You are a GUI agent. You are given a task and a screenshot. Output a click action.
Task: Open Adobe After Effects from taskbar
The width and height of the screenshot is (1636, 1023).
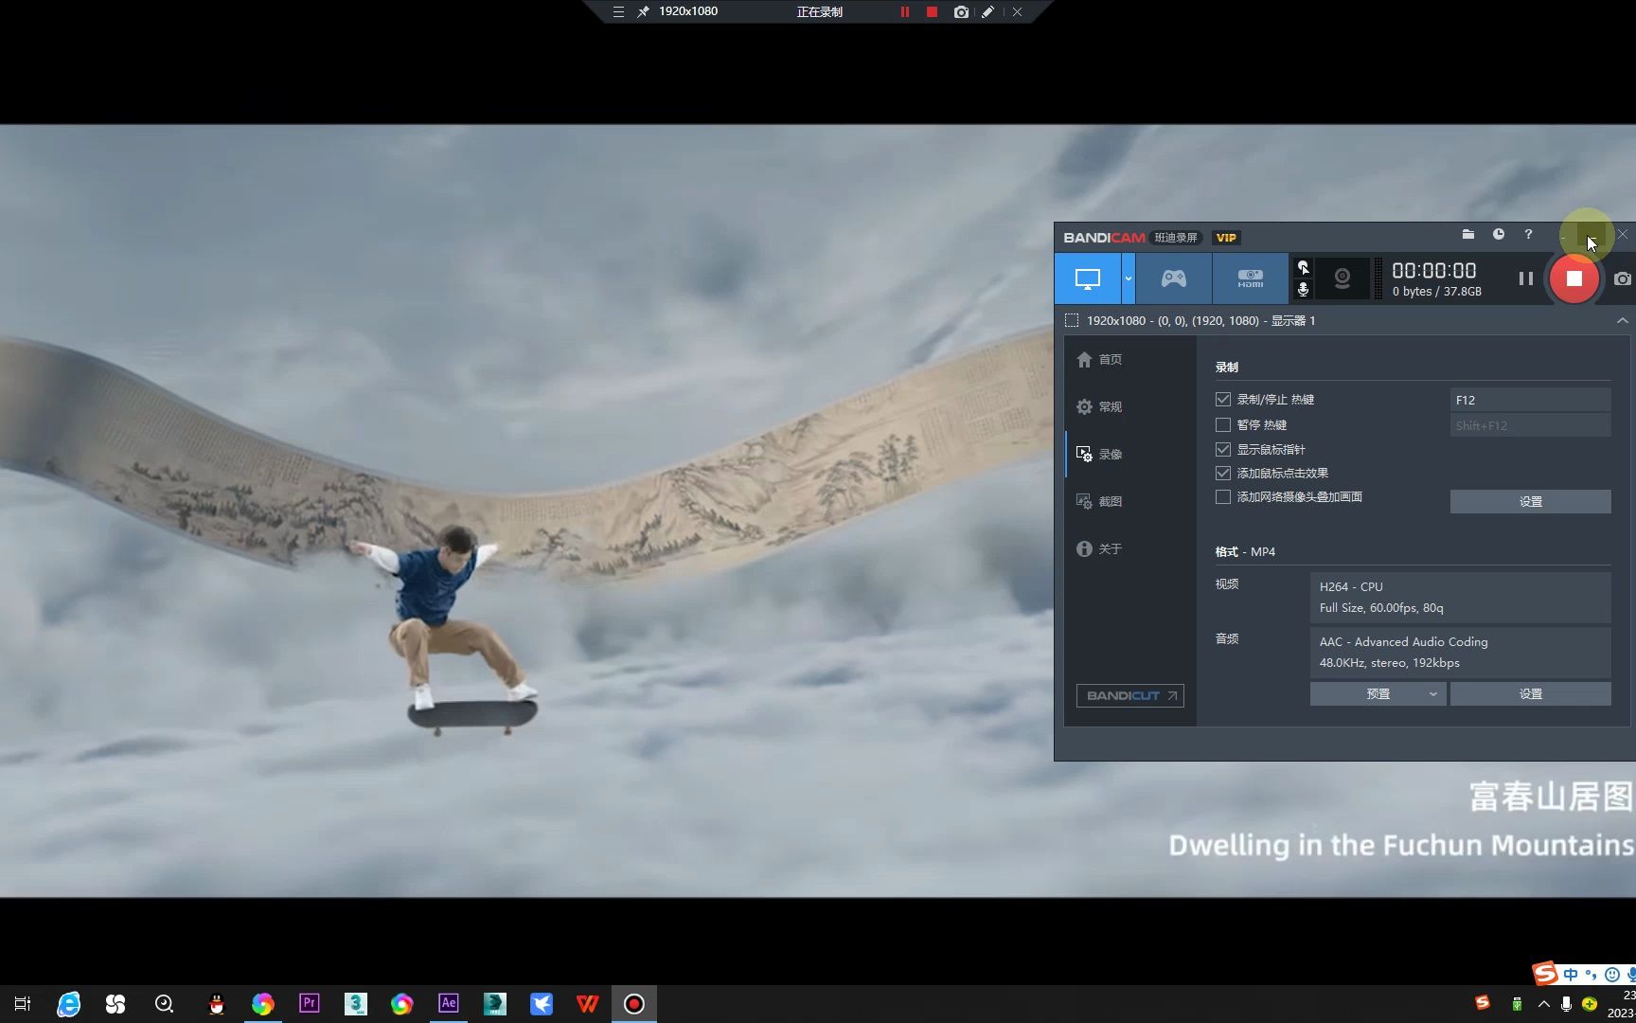pyautogui.click(x=449, y=1003)
